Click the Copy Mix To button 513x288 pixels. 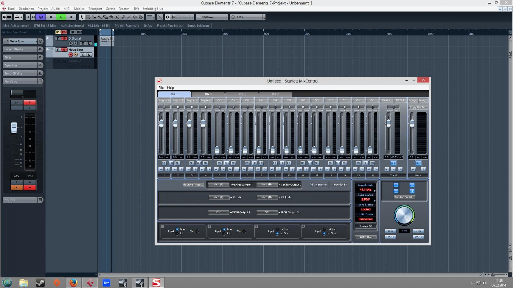[418, 107]
